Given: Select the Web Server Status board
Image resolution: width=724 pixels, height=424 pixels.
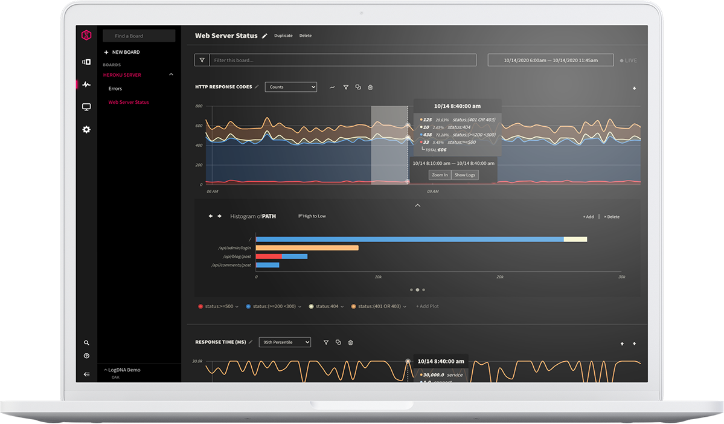Looking at the screenshot, I should [127, 102].
